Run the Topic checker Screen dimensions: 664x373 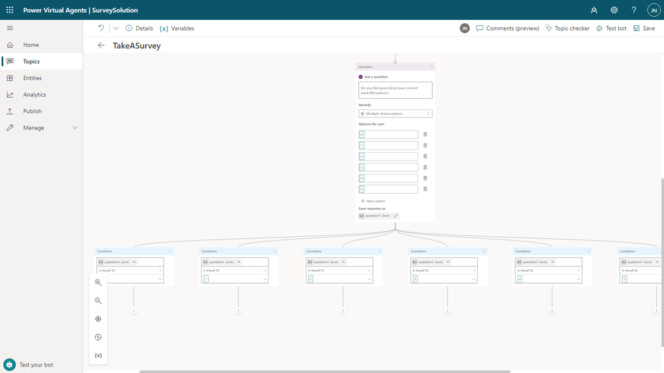[567, 29]
